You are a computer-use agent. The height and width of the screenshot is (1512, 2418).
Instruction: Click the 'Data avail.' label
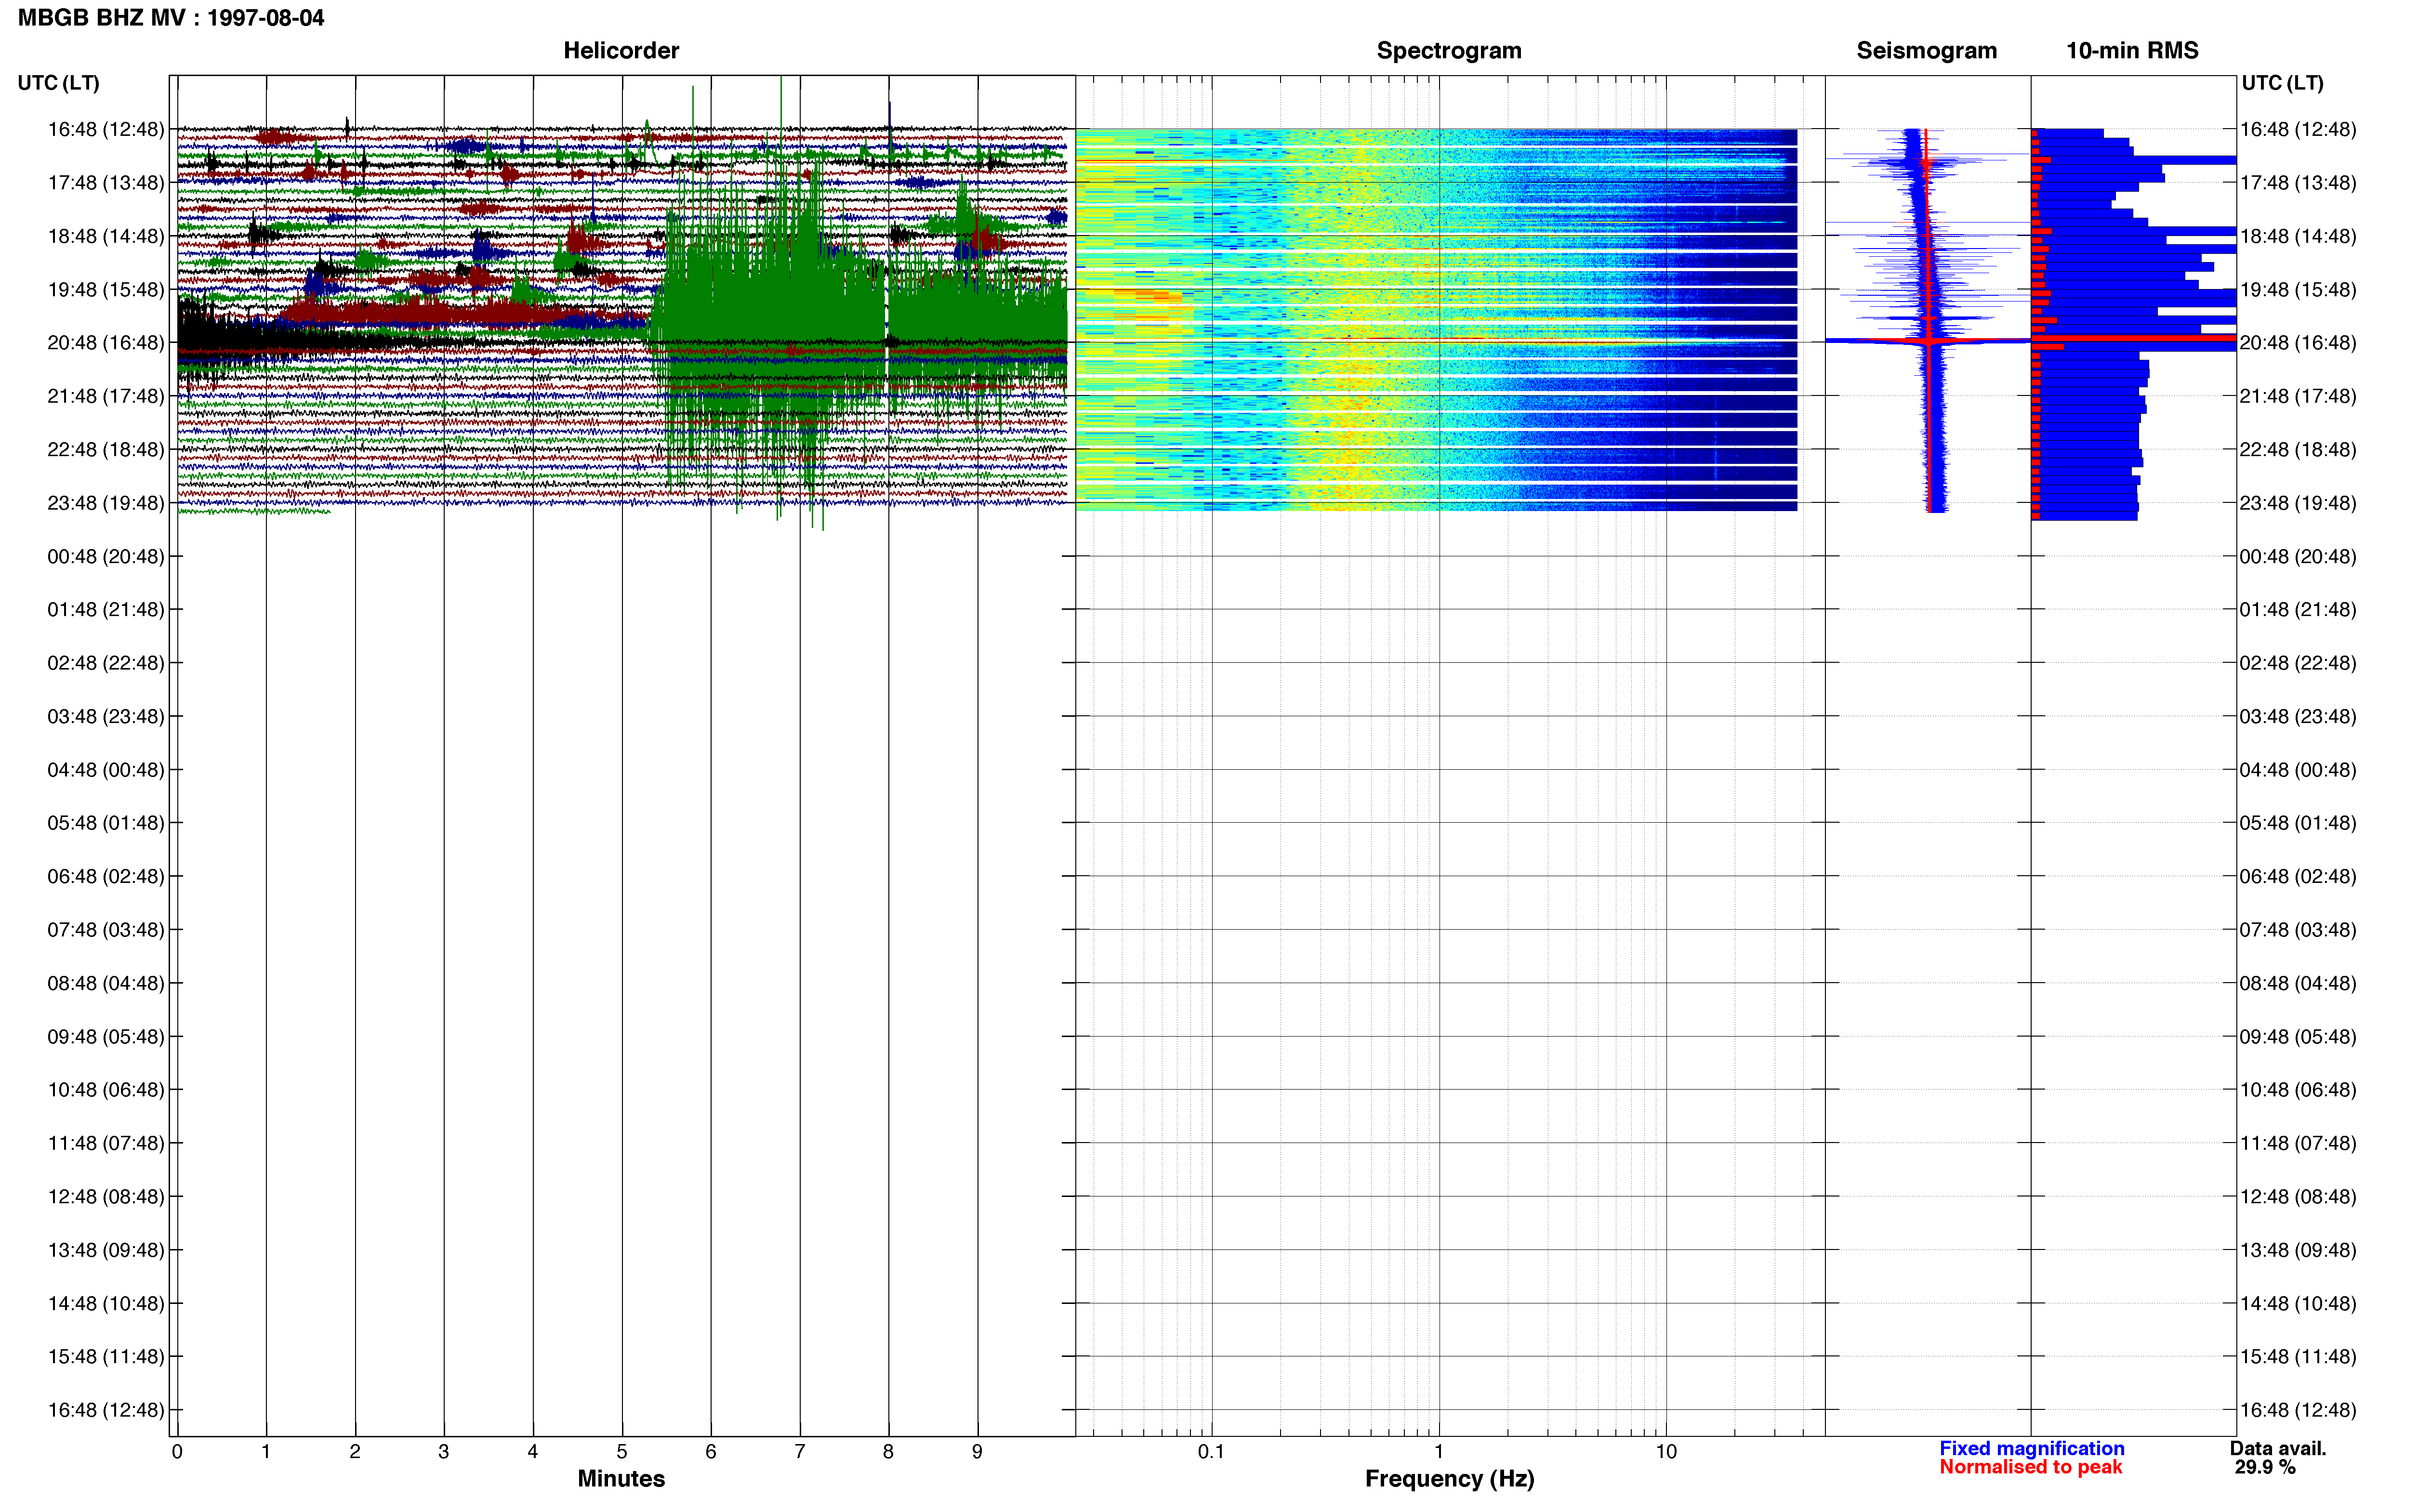(x=2278, y=1448)
